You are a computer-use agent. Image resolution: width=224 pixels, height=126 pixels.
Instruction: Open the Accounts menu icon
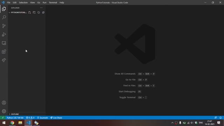[x=4, y=103]
